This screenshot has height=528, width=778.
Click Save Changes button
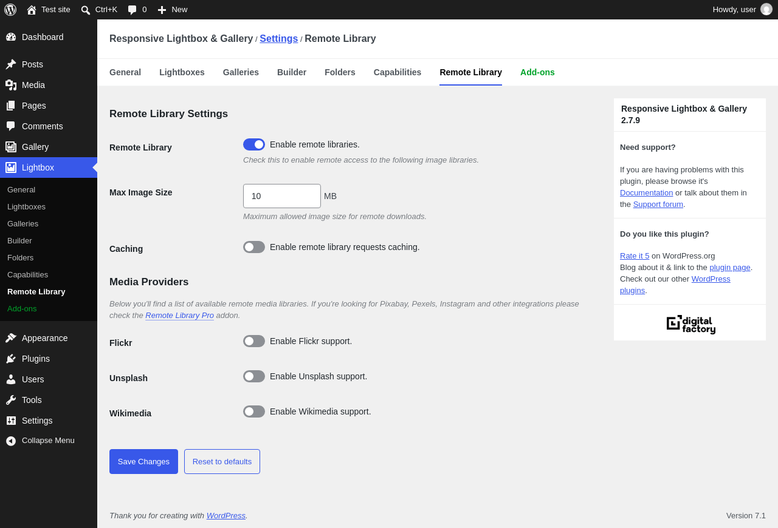click(143, 461)
